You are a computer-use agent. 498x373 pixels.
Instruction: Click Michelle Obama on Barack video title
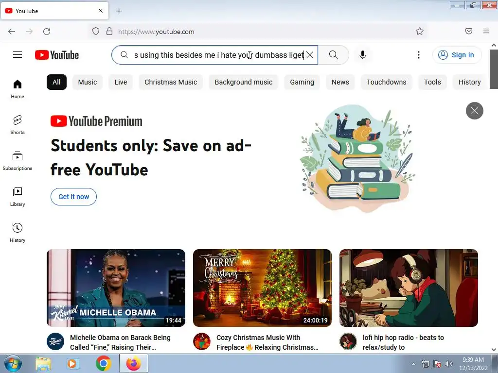click(x=121, y=342)
